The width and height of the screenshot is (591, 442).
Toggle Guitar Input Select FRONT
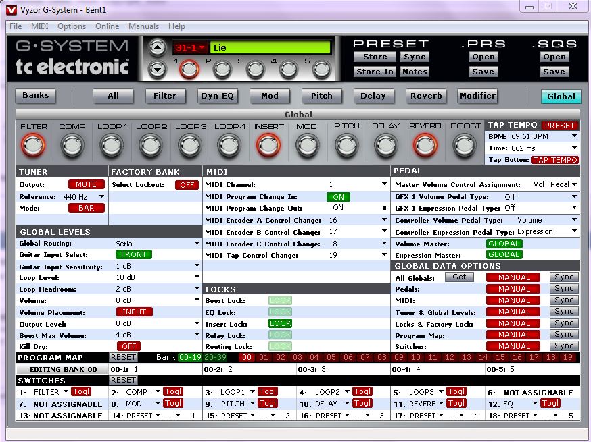[x=134, y=254]
